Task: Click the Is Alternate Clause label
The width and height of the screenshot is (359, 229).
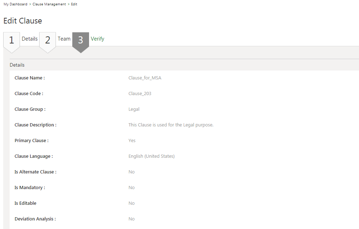Action: (x=35, y=172)
